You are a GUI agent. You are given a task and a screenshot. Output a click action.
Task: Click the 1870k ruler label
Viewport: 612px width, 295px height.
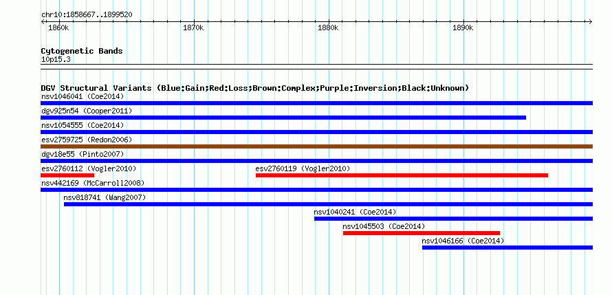click(x=193, y=28)
